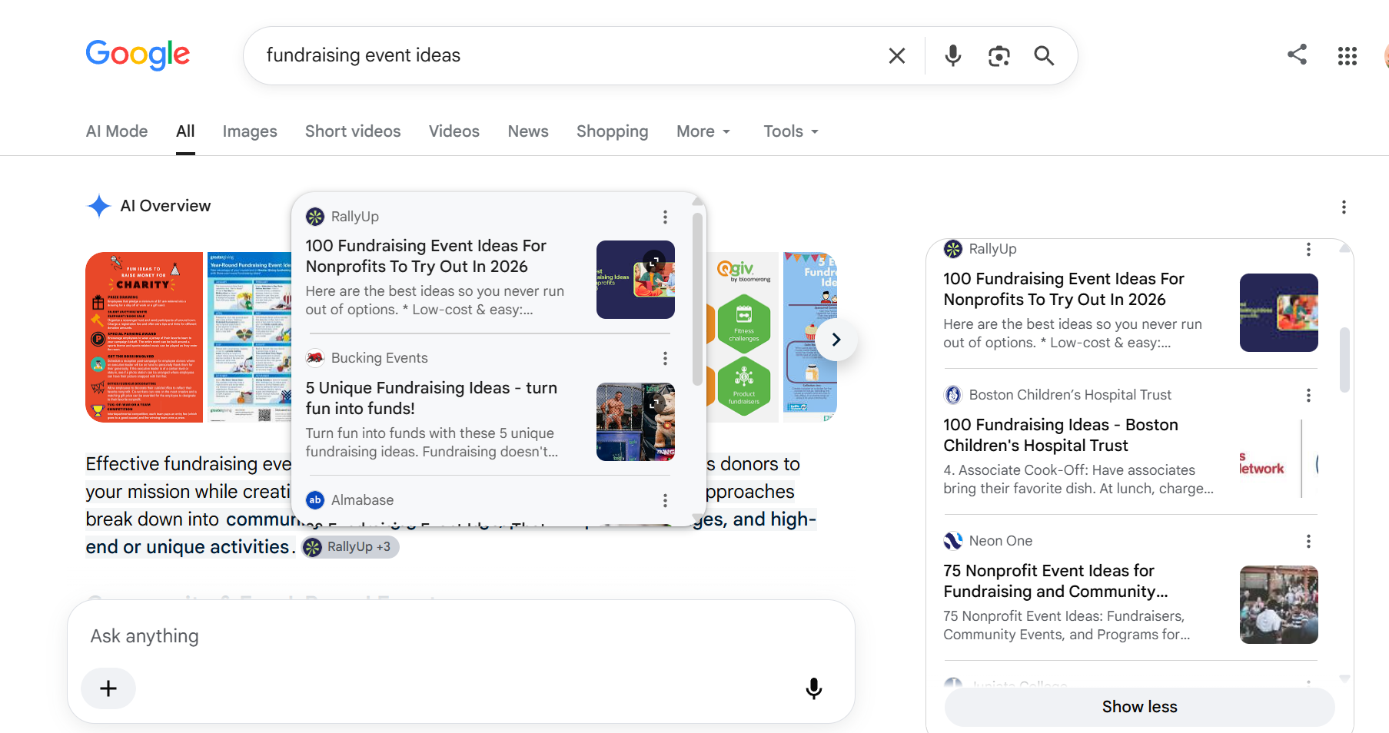This screenshot has height=733, width=1389.
Task: Click the plus button in Ask anything box
Action: click(108, 688)
